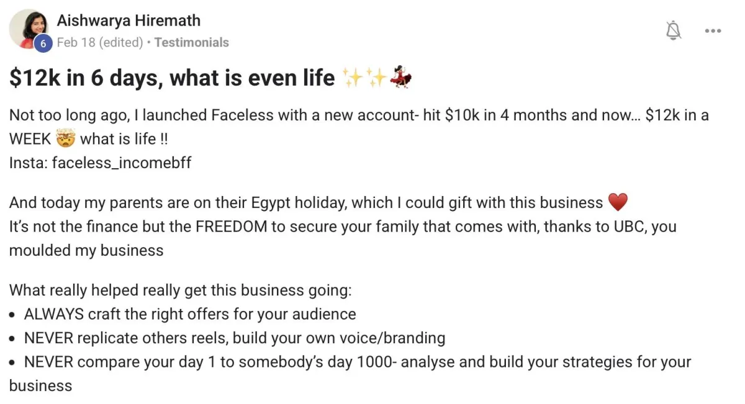The width and height of the screenshot is (745, 404).
Task: Click the level 6 badge
Action: click(x=42, y=43)
